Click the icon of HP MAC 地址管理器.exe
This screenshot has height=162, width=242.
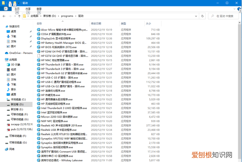(39, 60)
